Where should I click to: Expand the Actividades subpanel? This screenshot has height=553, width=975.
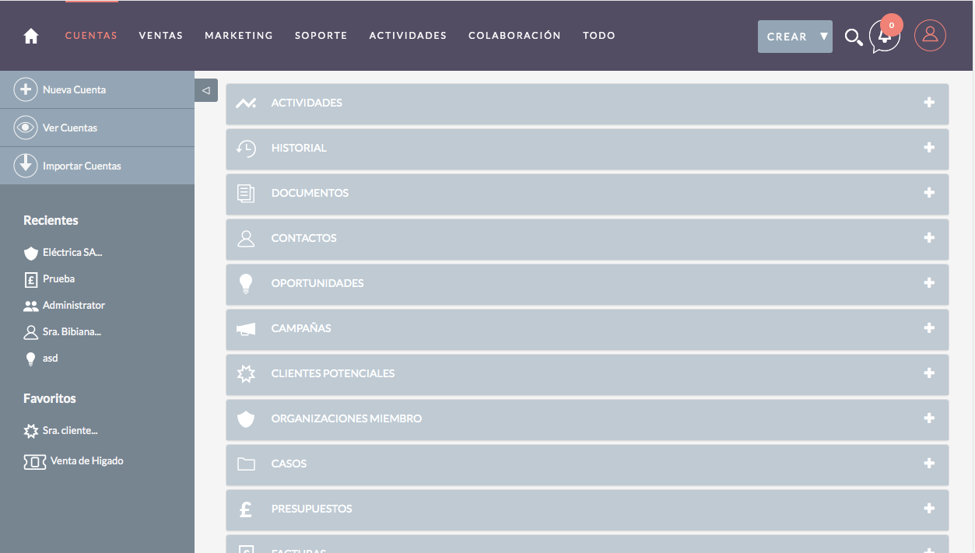pyautogui.click(x=929, y=103)
